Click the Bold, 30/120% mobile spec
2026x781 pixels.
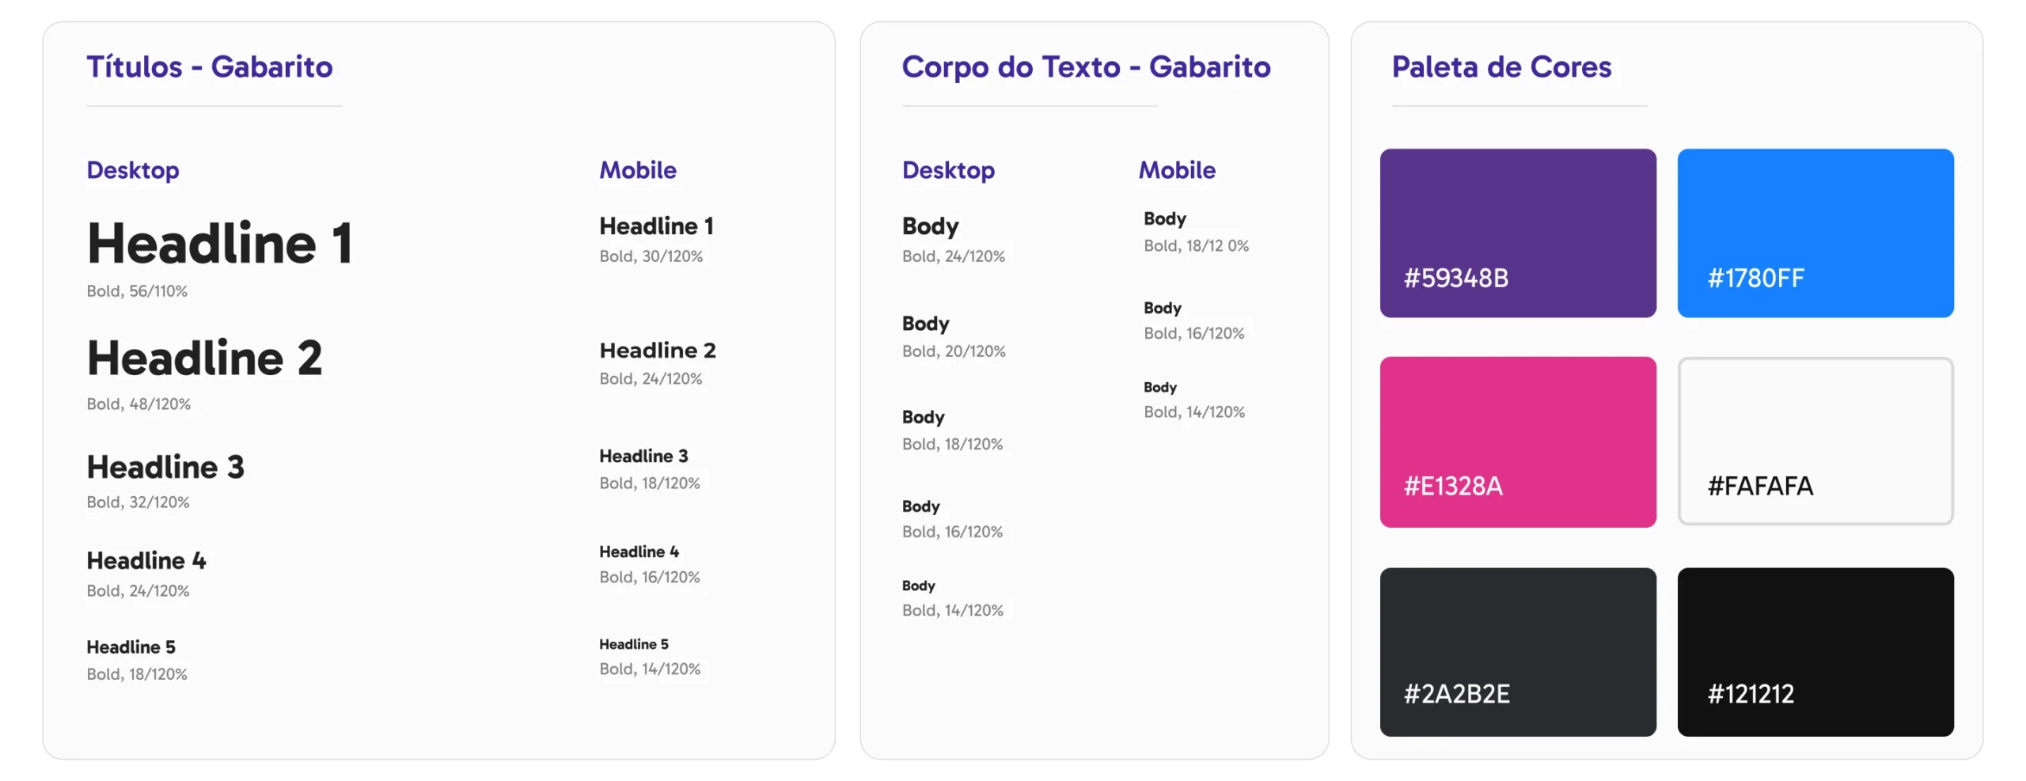tap(651, 256)
